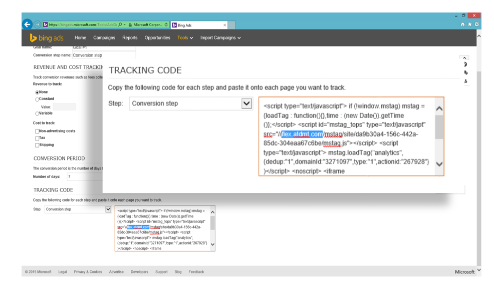The width and height of the screenshot is (494, 295).
Task: Open the Feedback footer link
Action: point(196,271)
